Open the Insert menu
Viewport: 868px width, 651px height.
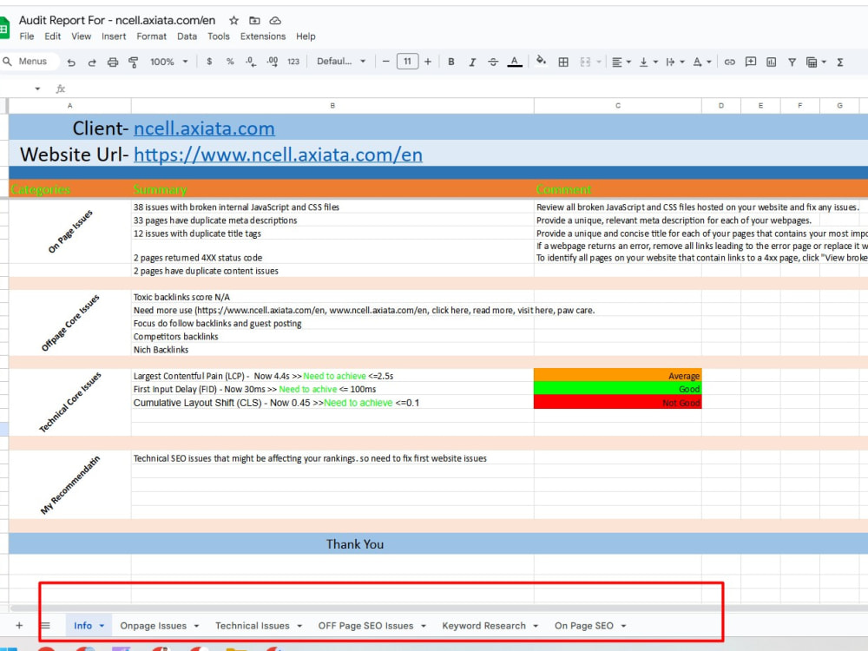coord(114,36)
